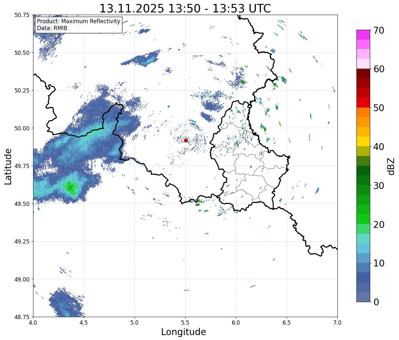Click the 'Longitude' axis label
399x340 pixels.
(184, 332)
